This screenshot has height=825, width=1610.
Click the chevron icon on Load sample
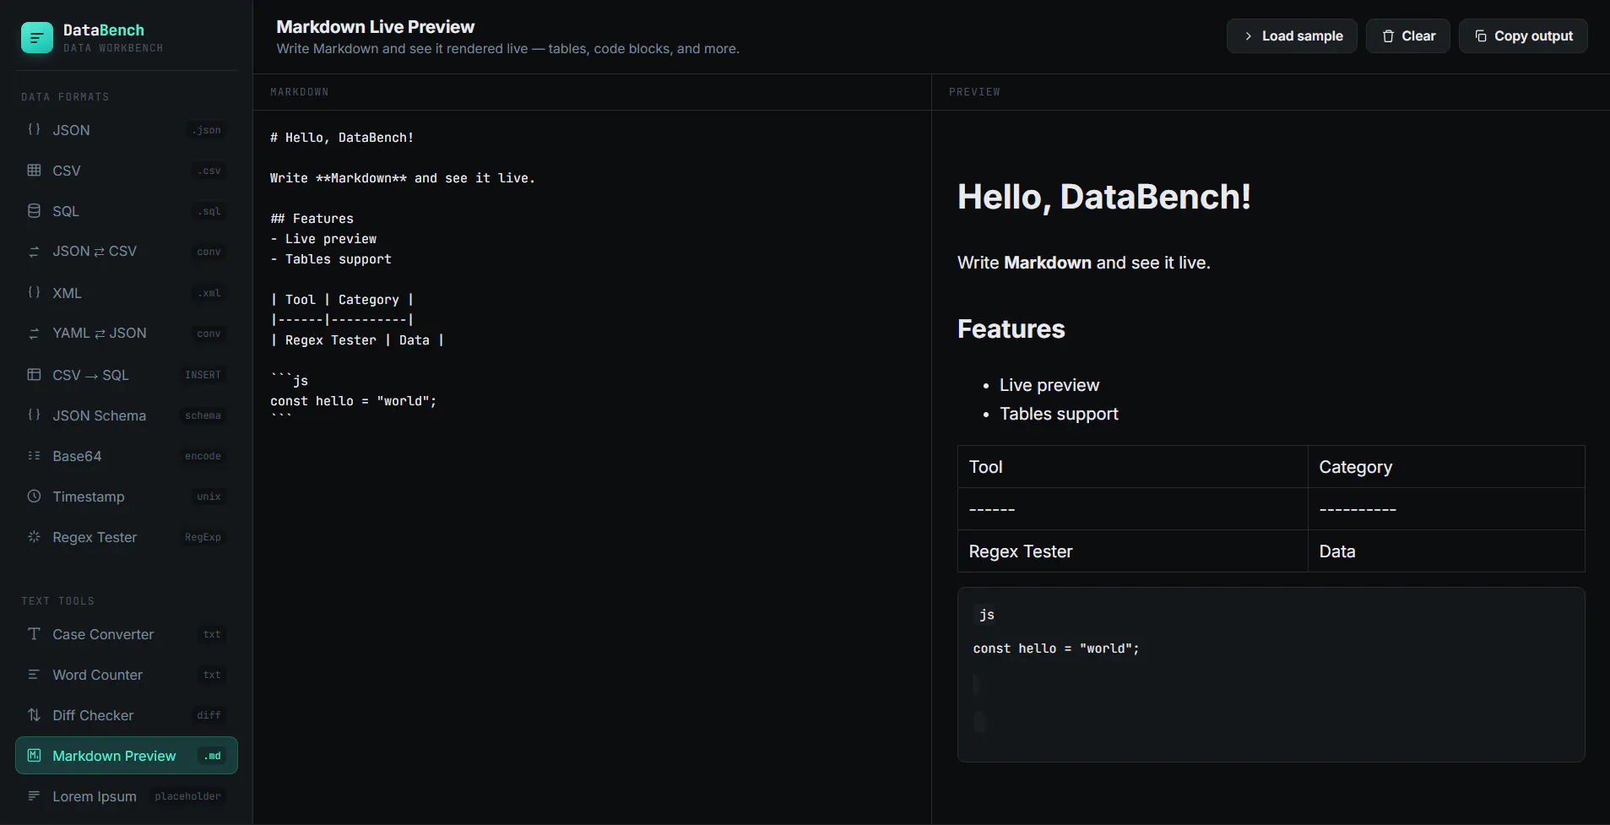(1248, 36)
